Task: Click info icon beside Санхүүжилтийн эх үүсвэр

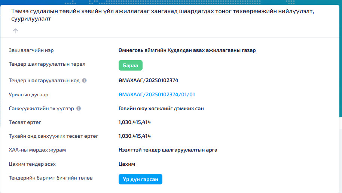Action: pyautogui.click(x=79, y=109)
